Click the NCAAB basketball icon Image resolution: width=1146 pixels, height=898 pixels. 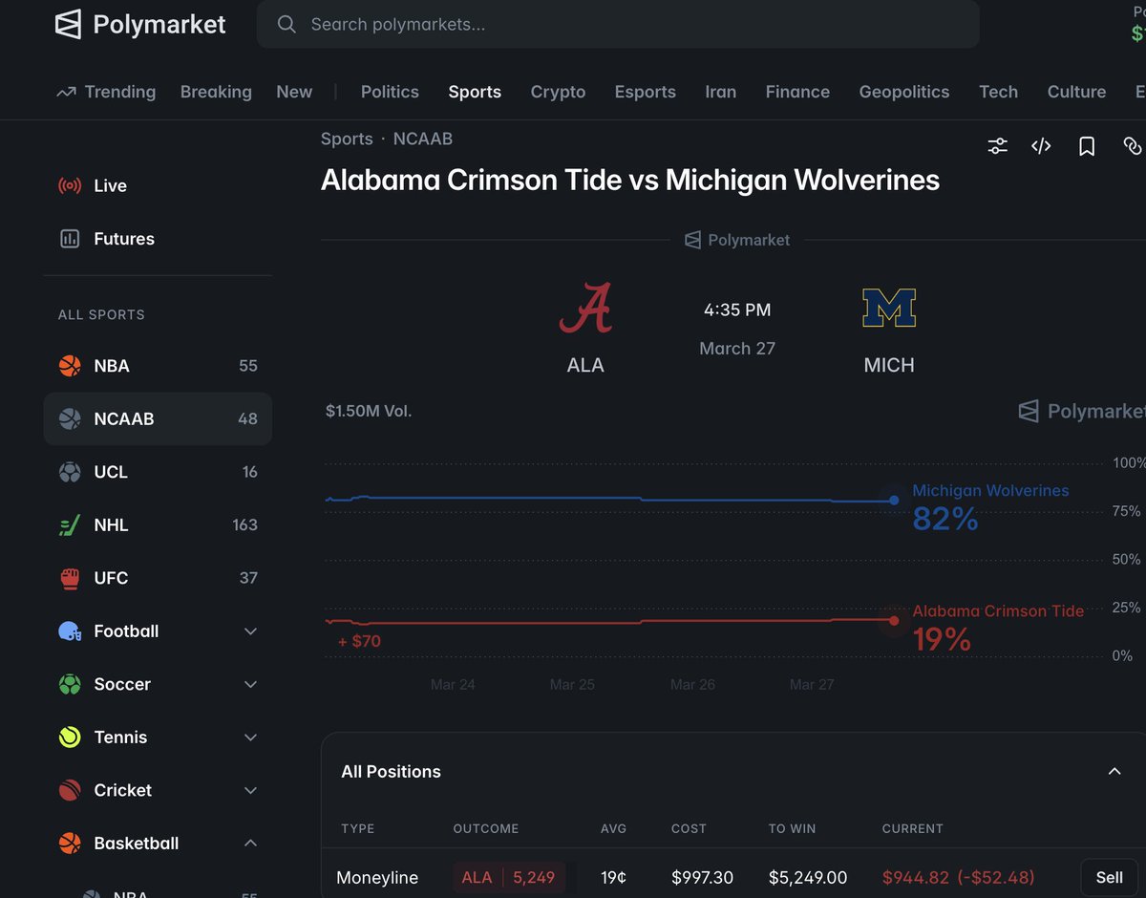[70, 418]
